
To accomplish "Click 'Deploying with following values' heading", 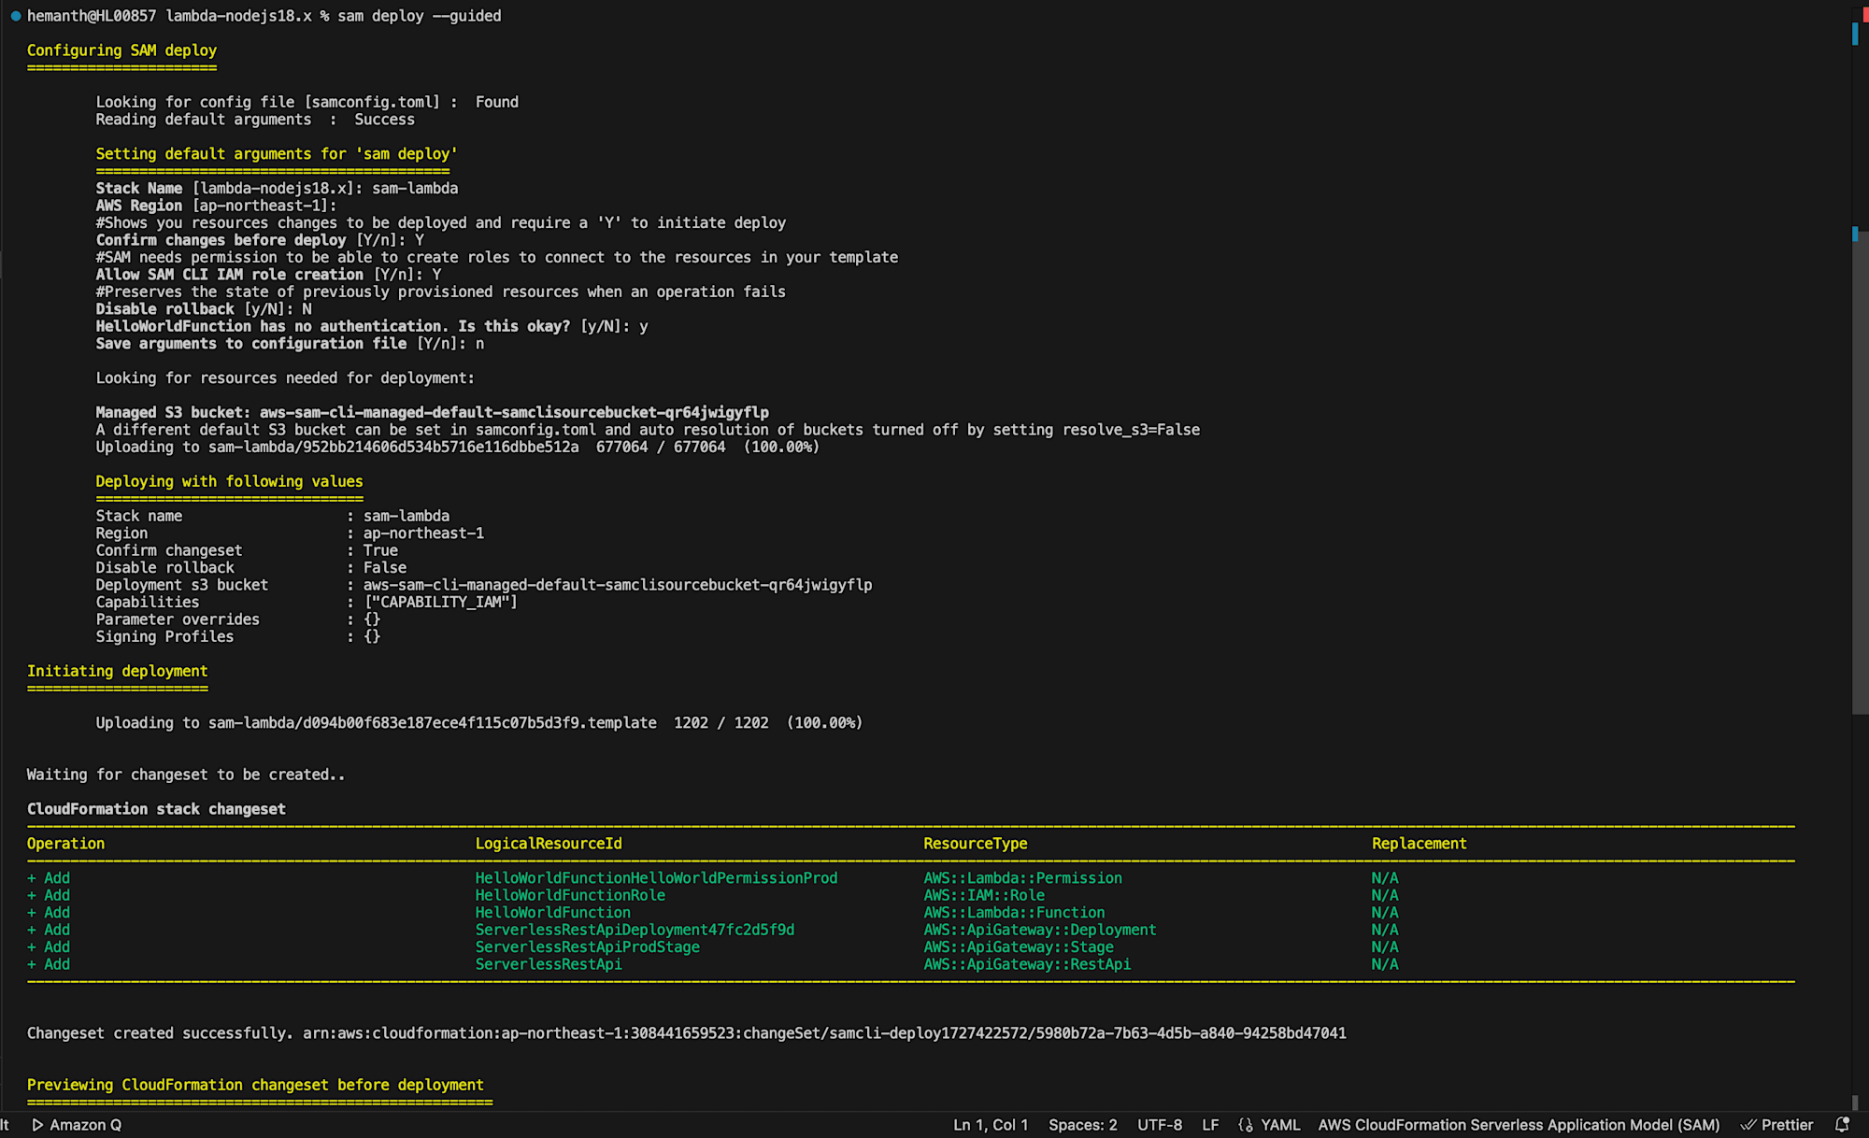I will [229, 481].
